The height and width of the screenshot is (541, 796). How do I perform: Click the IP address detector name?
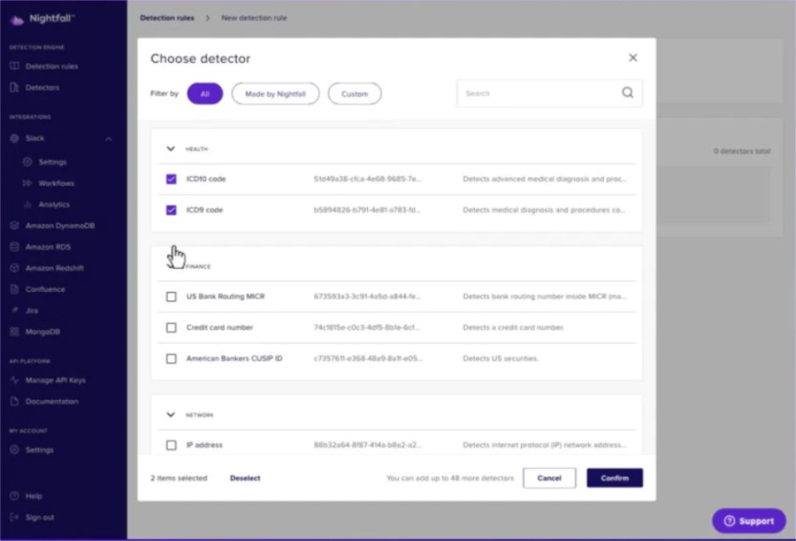tap(204, 445)
